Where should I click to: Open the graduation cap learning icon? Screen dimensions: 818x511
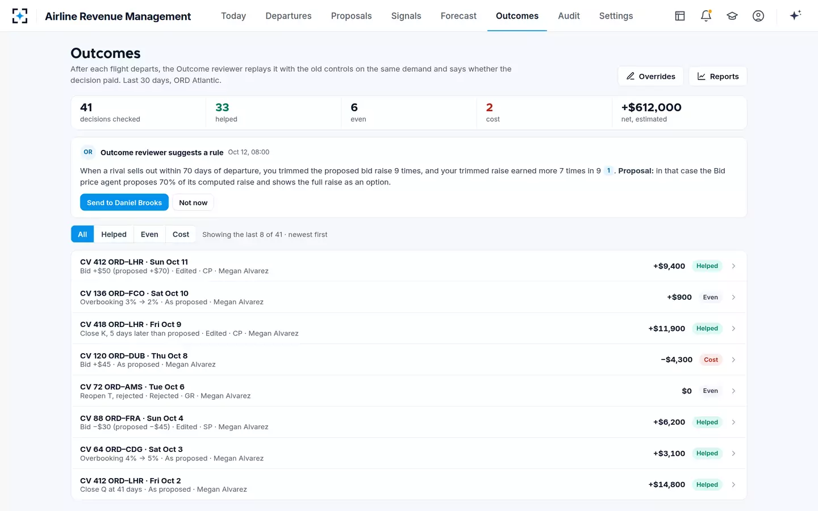click(732, 16)
